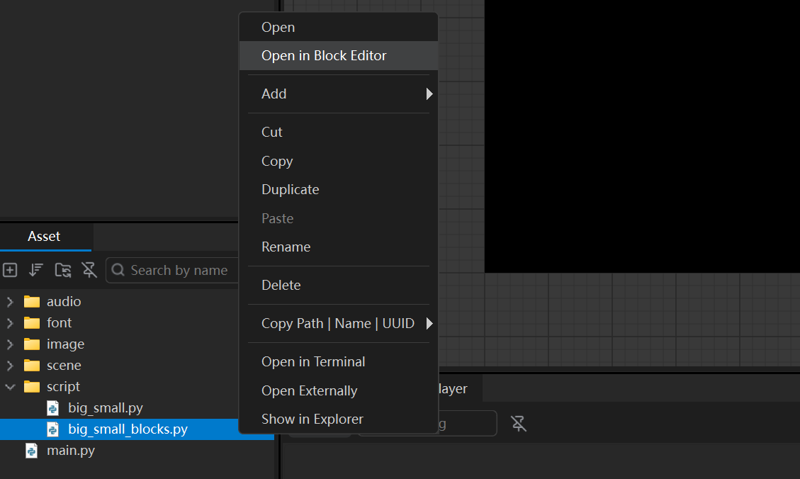Select the image folder label
This screenshot has height=479, width=800.
pyautogui.click(x=65, y=344)
